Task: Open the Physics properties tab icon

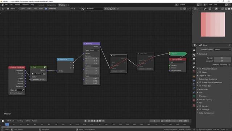Action: pos(194,88)
